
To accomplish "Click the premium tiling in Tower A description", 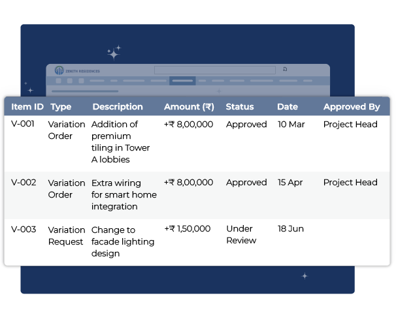I will pos(120,142).
